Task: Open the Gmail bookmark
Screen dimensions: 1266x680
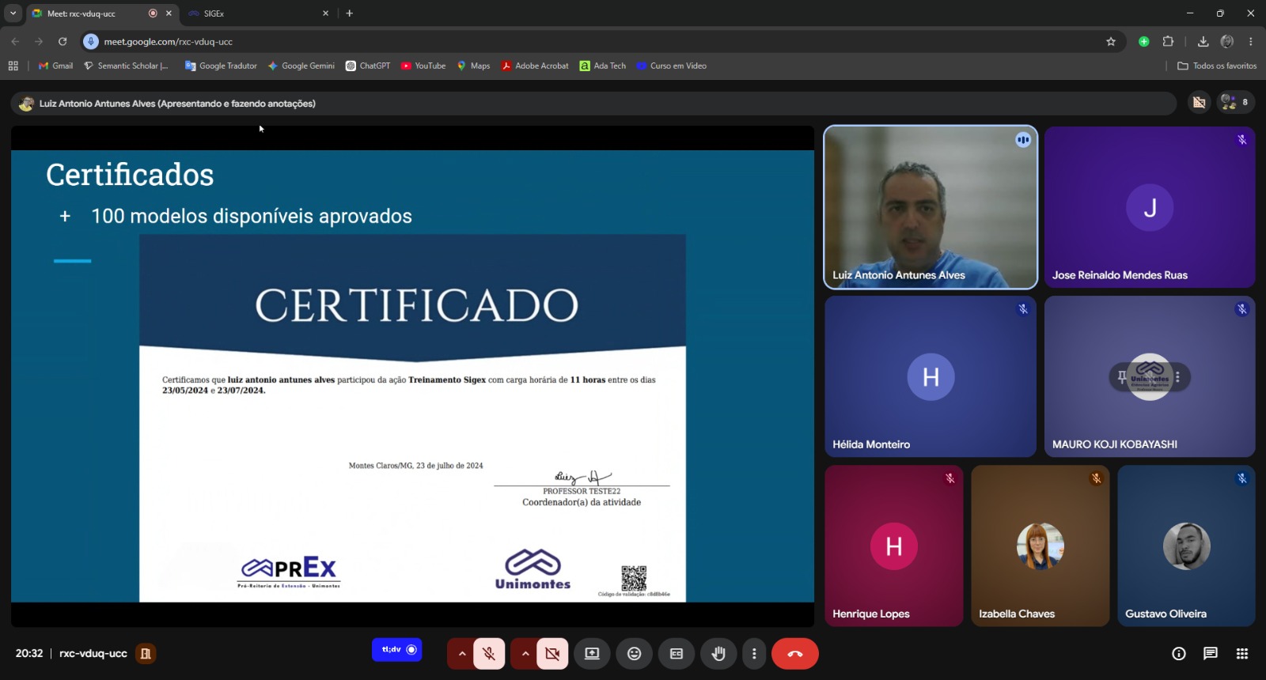Action: click(55, 66)
